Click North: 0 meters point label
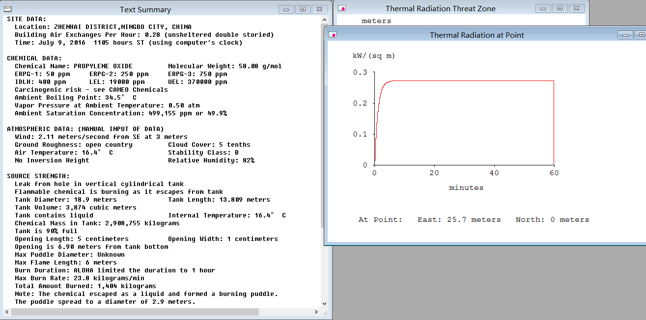The width and height of the screenshot is (646, 320). coord(552,219)
